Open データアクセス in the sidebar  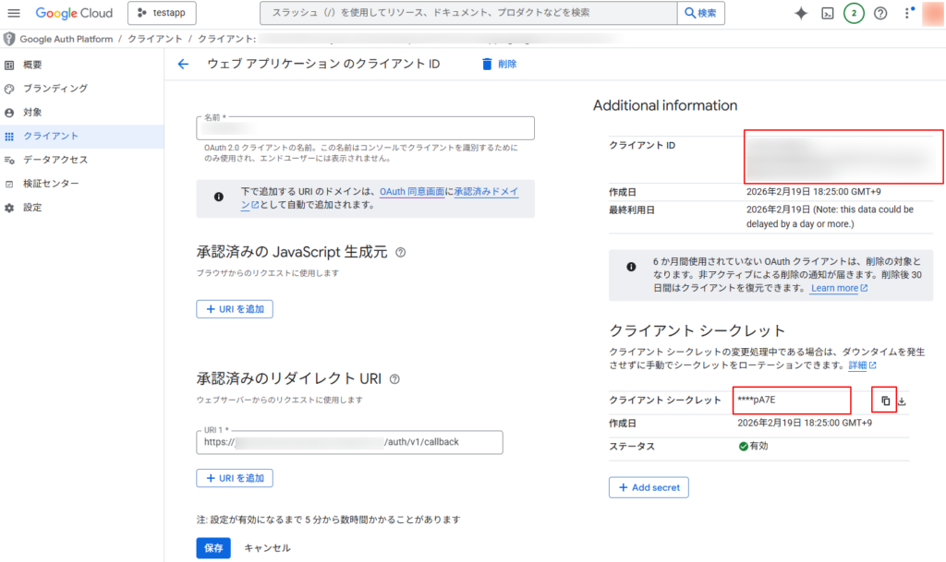pos(55,160)
